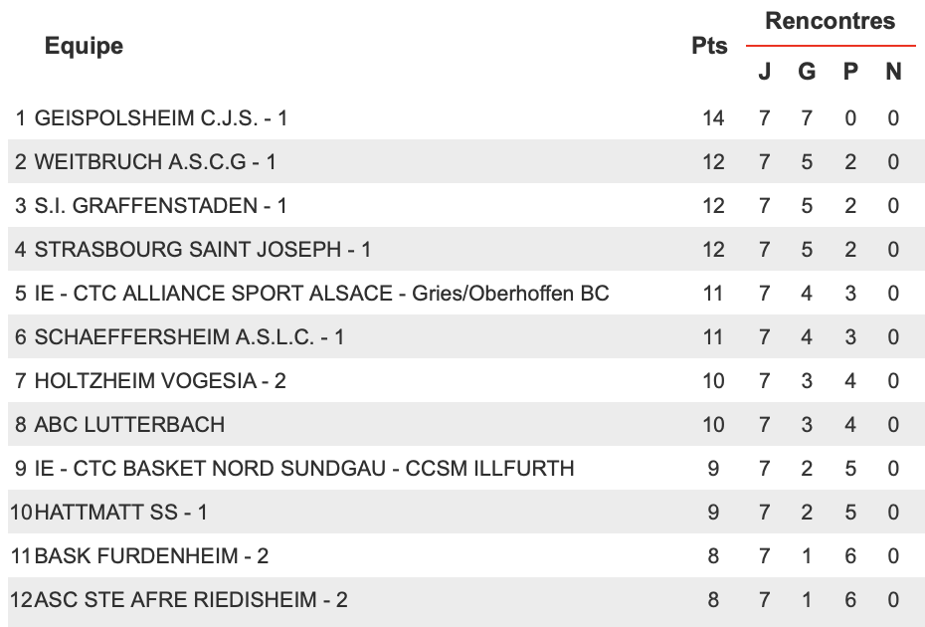Select the G wins column header

coord(807,72)
